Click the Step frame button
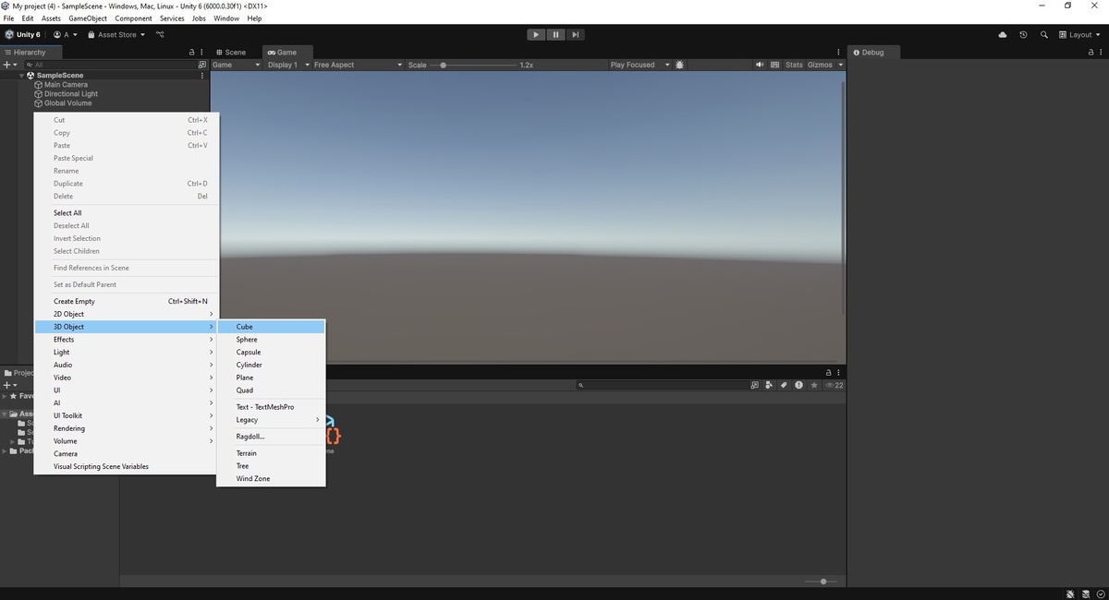1109x600 pixels. click(576, 34)
